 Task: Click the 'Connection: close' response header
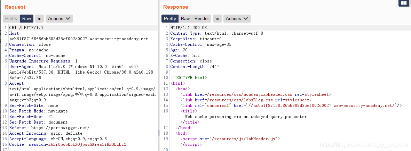pos(191,61)
